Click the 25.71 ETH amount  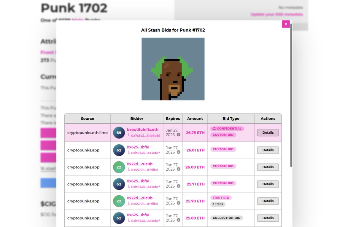point(196,184)
